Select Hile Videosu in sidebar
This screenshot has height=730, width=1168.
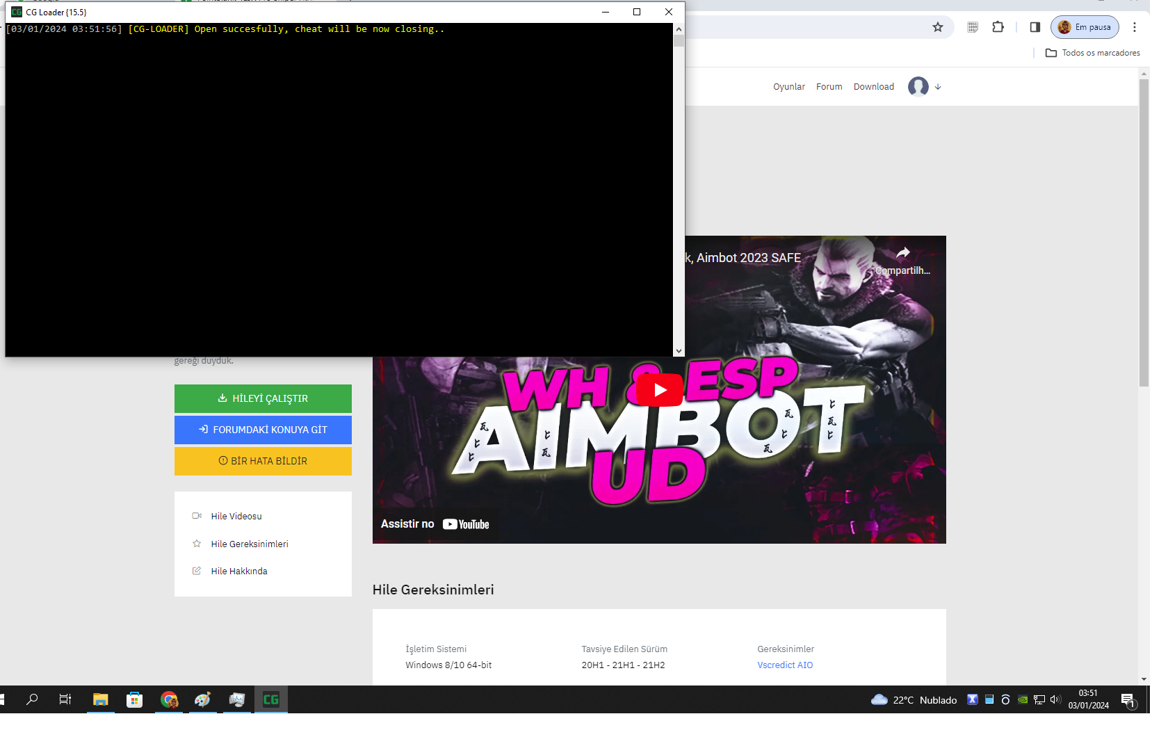236,516
